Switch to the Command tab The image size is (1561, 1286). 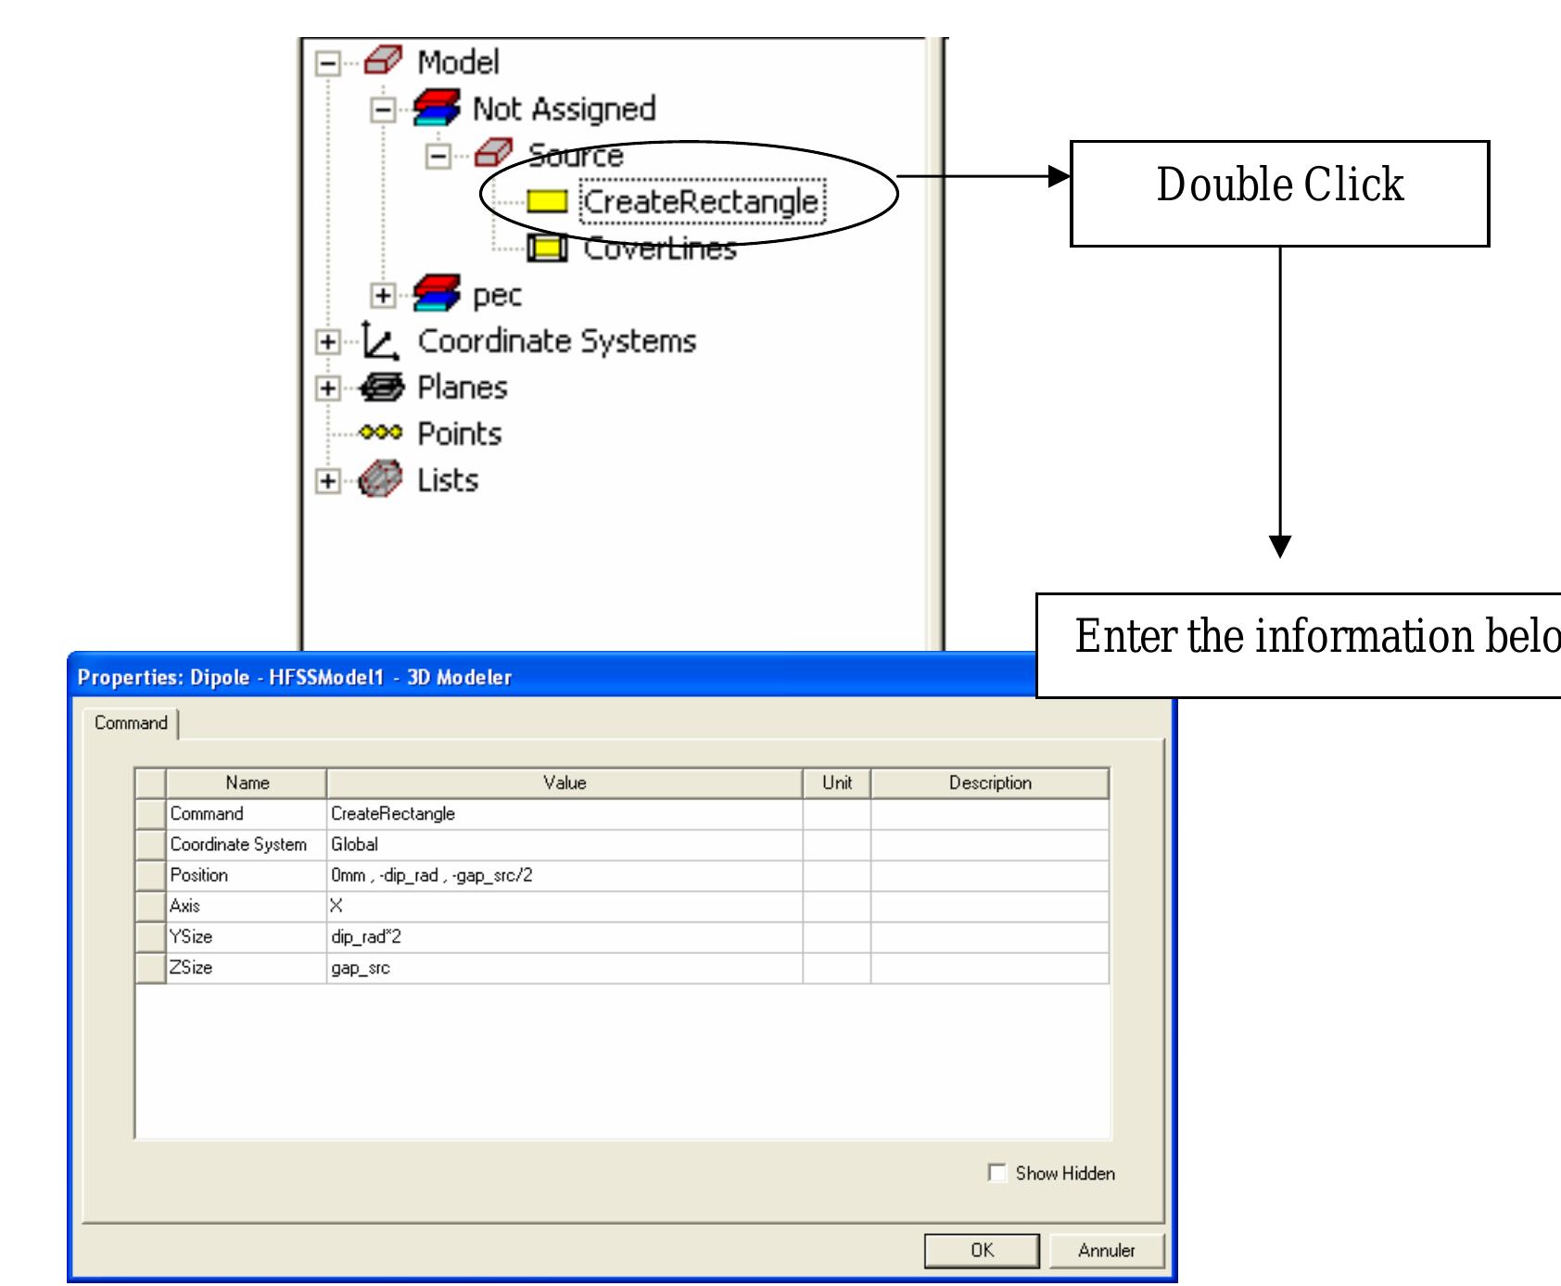click(x=130, y=723)
